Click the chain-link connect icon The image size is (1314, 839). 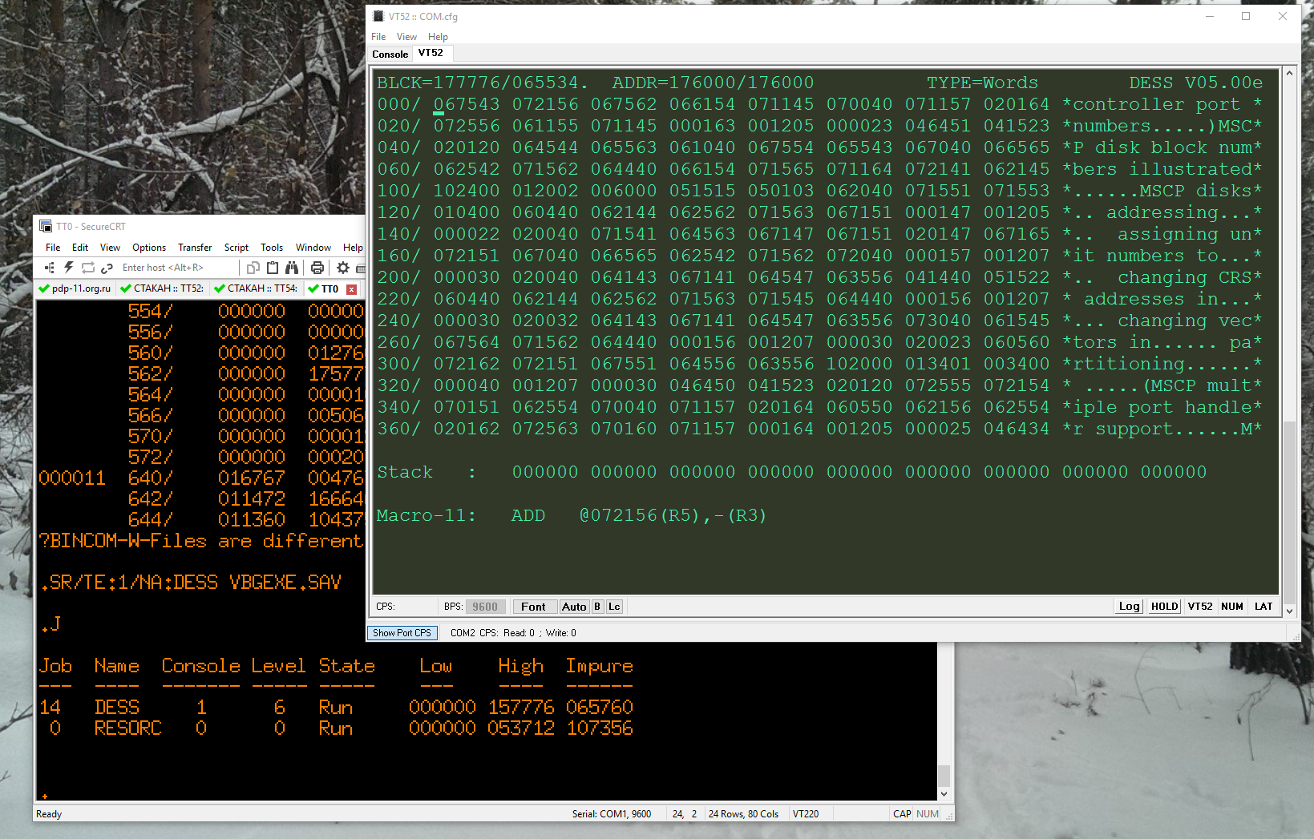pyautogui.click(x=107, y=268)
